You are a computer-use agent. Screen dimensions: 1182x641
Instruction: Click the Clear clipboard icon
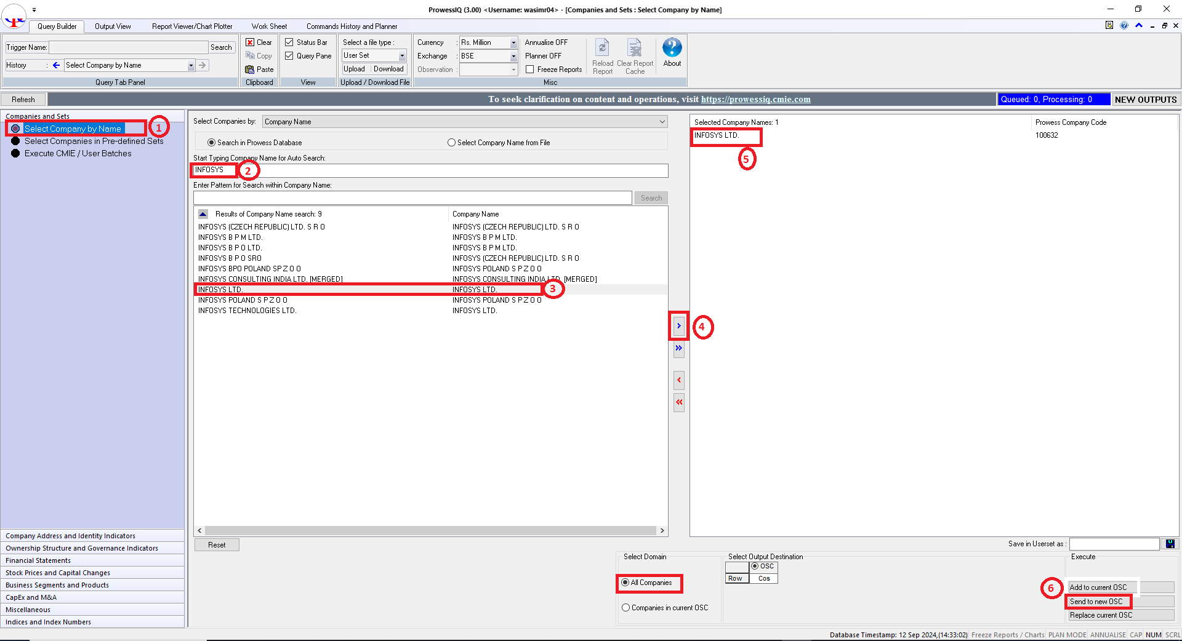click(x=250, y=42)
